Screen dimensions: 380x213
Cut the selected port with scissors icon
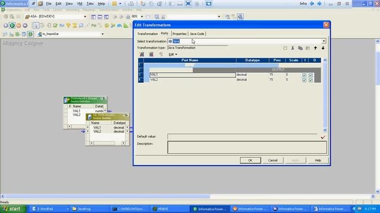coord(293,48)
